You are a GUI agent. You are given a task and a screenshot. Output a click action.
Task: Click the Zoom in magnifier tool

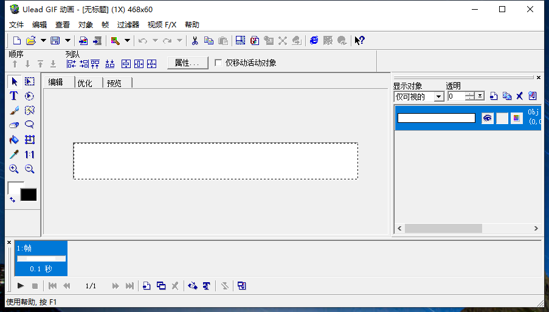pos(14,169)
